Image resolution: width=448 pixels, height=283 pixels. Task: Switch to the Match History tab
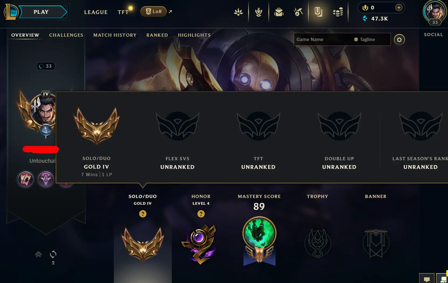[x=115, y=35]
